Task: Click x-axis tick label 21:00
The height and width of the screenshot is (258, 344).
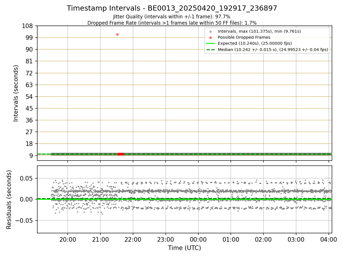Action: 100,239
